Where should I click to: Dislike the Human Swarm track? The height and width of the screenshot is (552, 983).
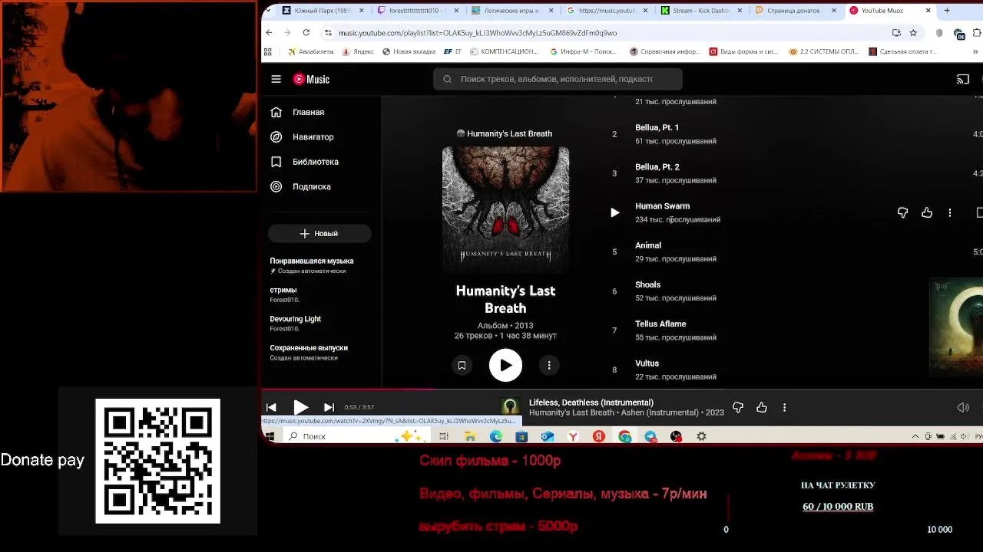(x=903, y=212)
